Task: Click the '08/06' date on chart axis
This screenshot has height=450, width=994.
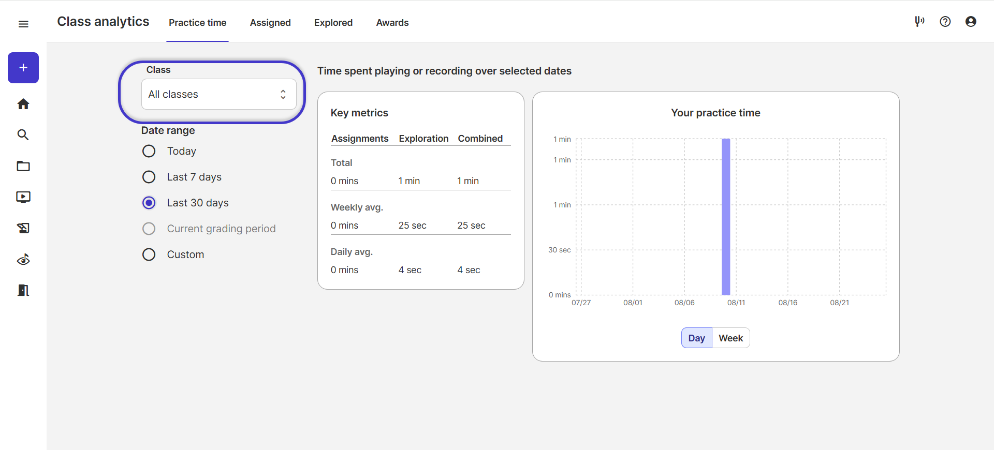Action: tap(684, 303)
